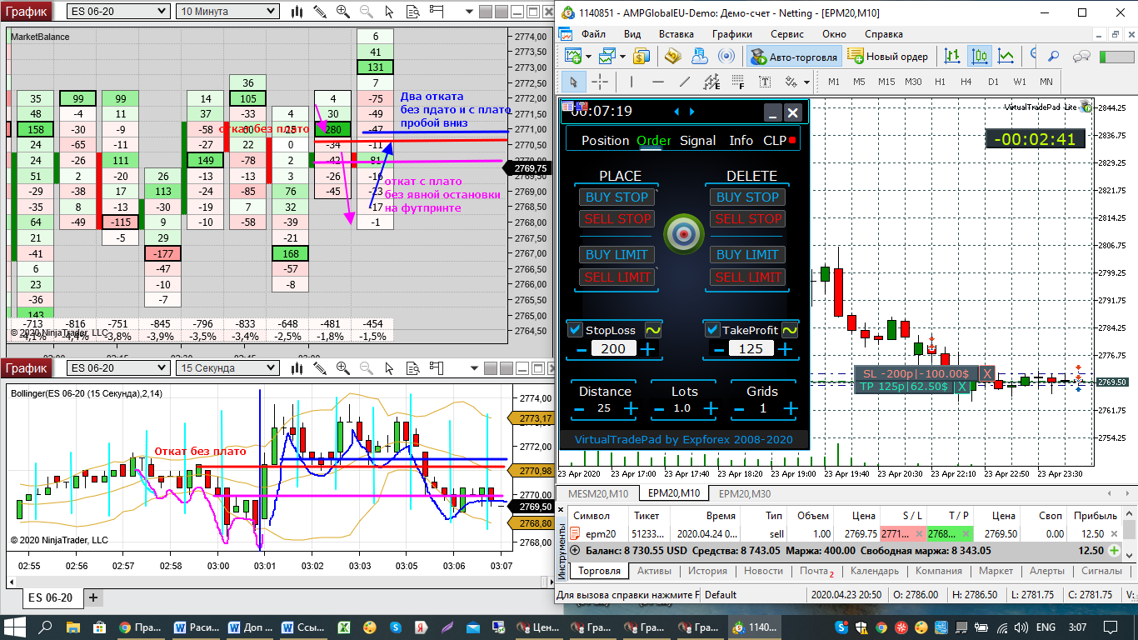Switch to the EPM20,M30 chart tab

coord(745,494)
